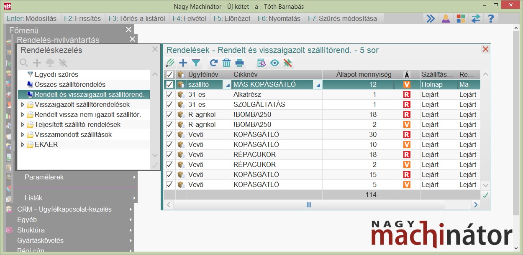Click F2: Frissítés button
Image resolution: width=523 pixels, height=255 pixels.
[82, 18]
